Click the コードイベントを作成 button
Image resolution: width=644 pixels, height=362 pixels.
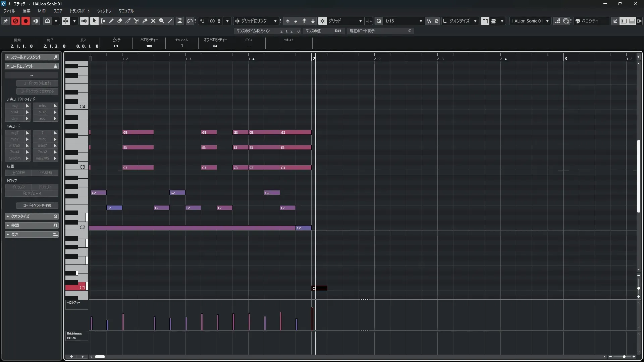tap(37, 205)
